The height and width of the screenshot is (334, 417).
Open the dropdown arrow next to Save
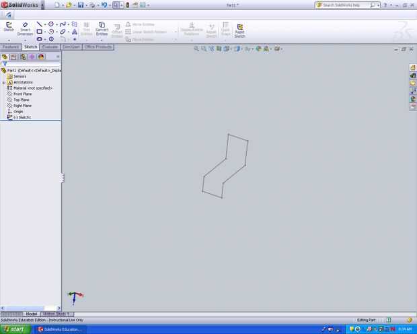coord(87,5)
